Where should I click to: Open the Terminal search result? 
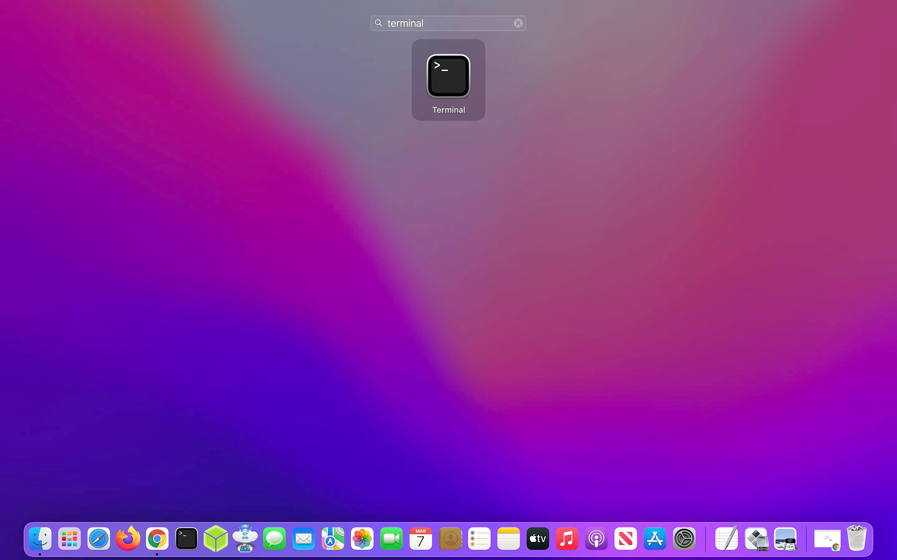pos(448,76)
